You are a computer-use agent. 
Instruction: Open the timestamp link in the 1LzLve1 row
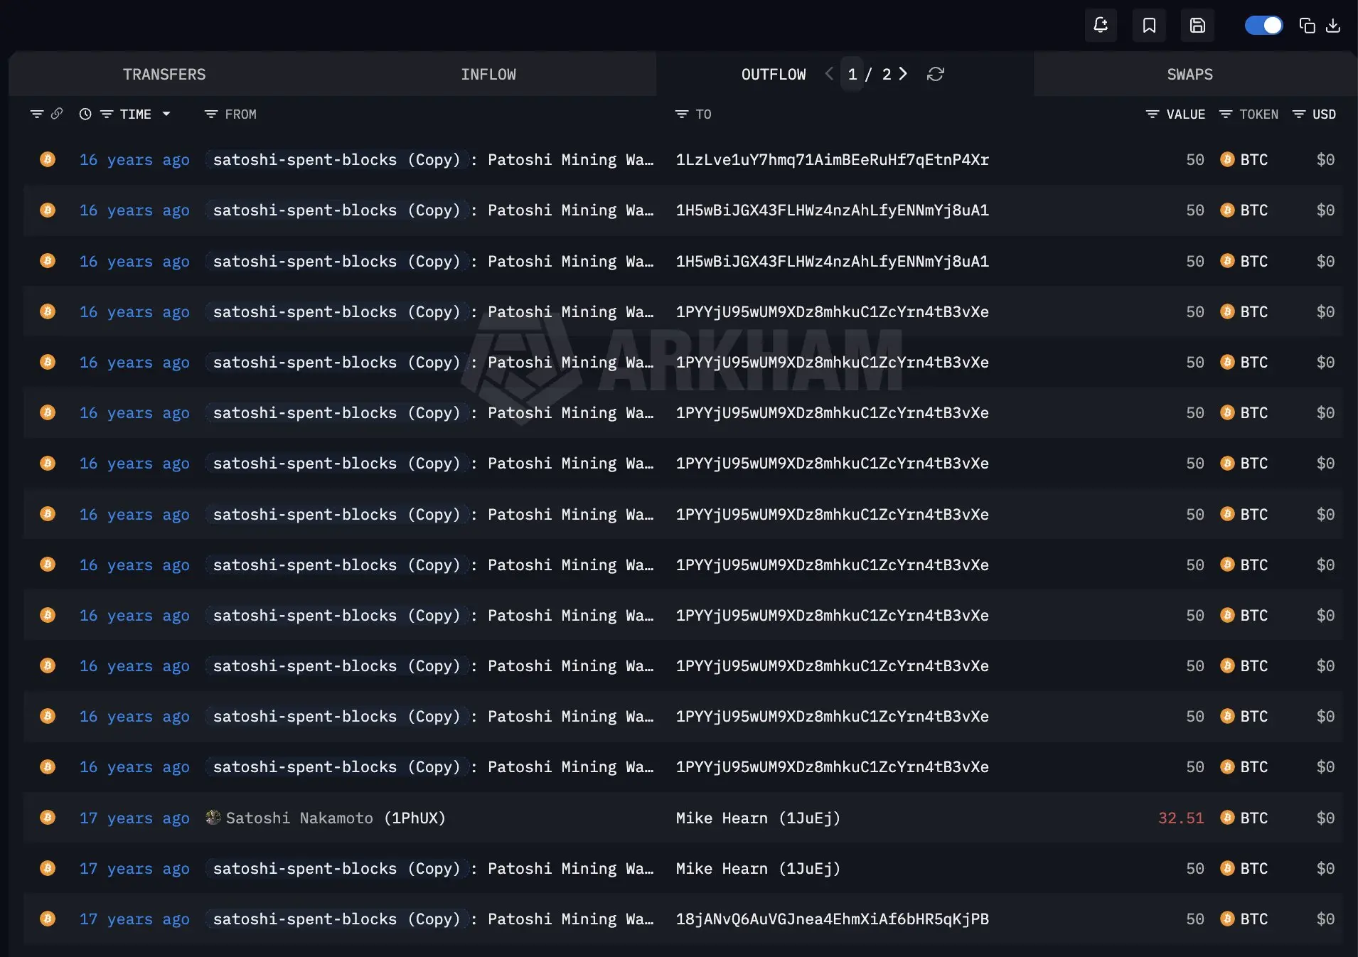(134, 159)
